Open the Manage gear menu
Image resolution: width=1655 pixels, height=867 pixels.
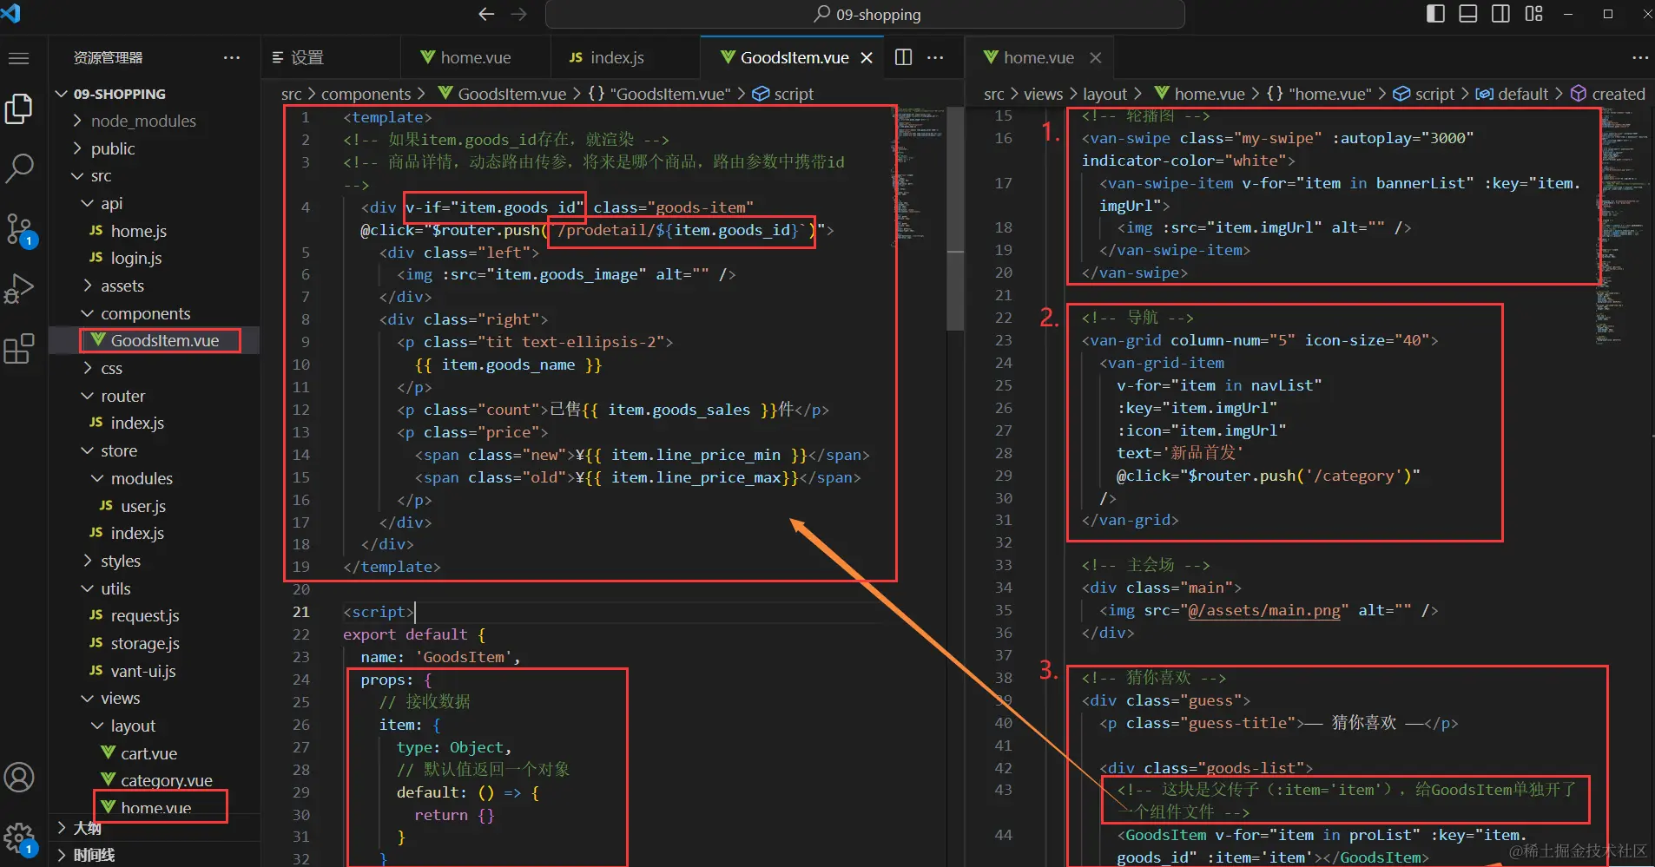[19, 838]
